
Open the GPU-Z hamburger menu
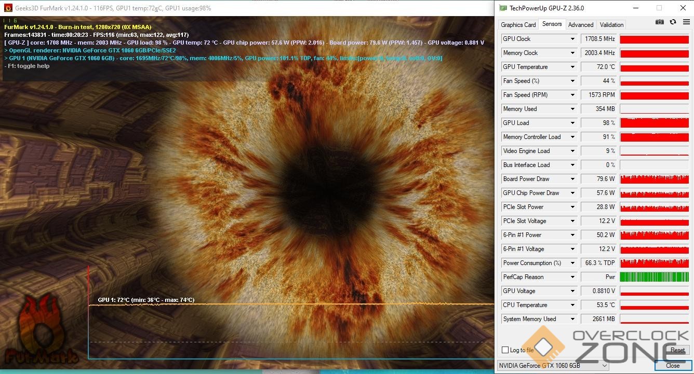(687, 22)
